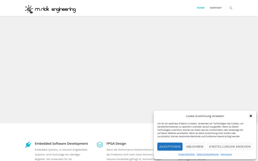This screenshot has width=258, height=161.
Task: Open the Cookie-Richtlinie link
Action: tap(186, 154)
